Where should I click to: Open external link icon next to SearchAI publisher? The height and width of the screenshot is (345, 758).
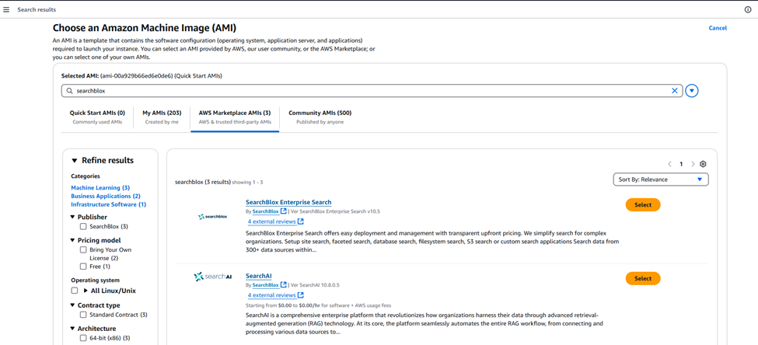click(283, 284)
